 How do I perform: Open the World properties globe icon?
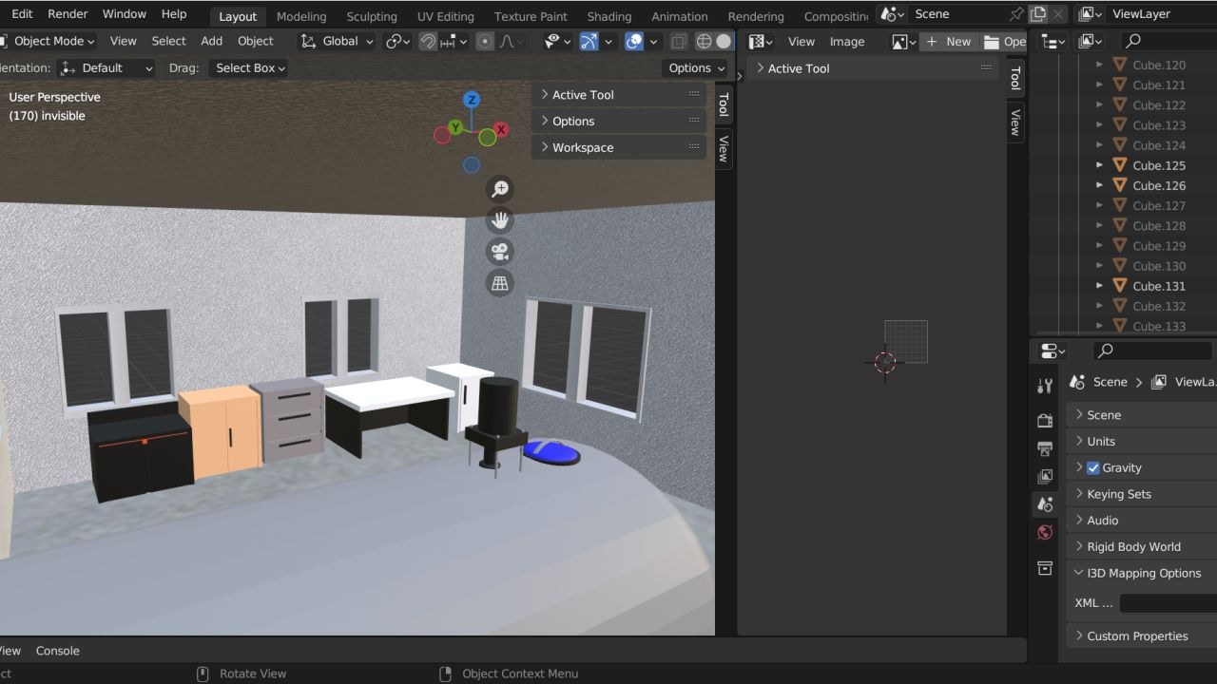1045,532
